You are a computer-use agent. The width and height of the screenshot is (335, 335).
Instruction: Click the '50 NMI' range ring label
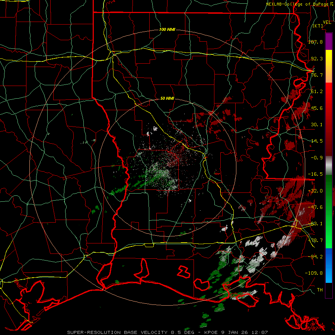[x=167, y=99]
